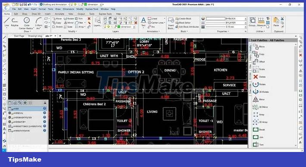
Task: Click Copy in the Modify ribbon panel
Action: [57, 23]
